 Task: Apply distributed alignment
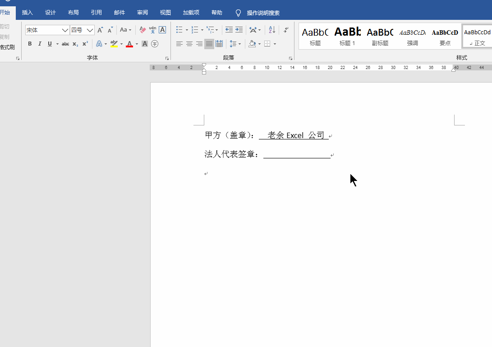219,44
